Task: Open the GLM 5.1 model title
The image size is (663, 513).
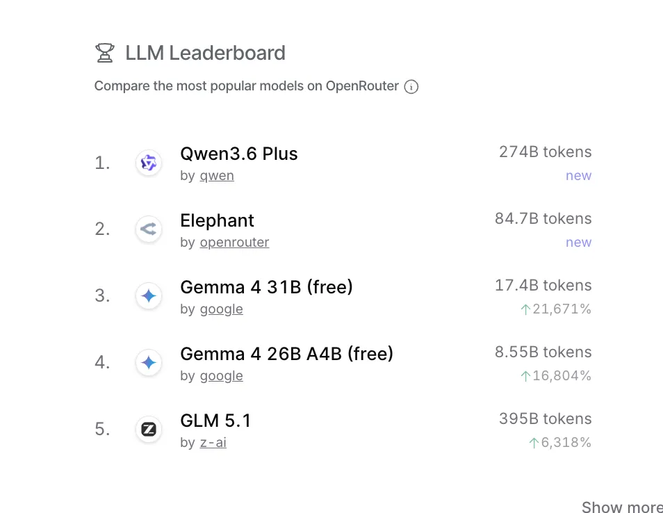Action: click(x=215, y=421)
